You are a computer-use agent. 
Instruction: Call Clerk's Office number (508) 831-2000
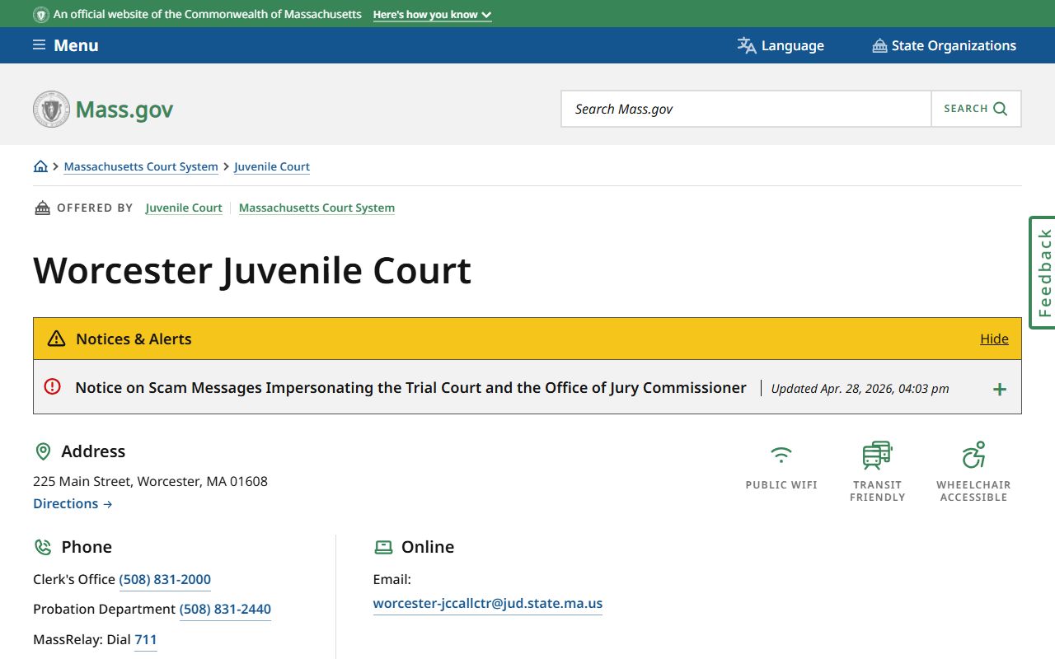point(165,579)
